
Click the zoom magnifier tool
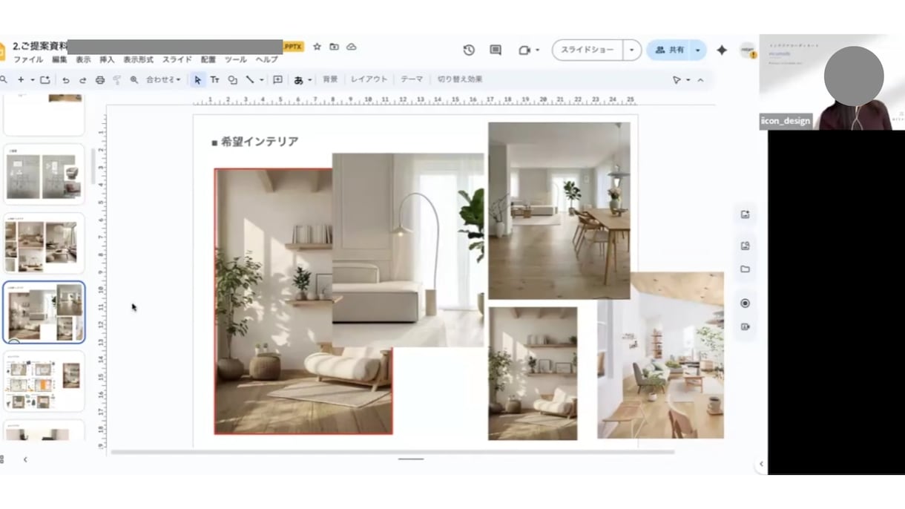pos(134,80)
